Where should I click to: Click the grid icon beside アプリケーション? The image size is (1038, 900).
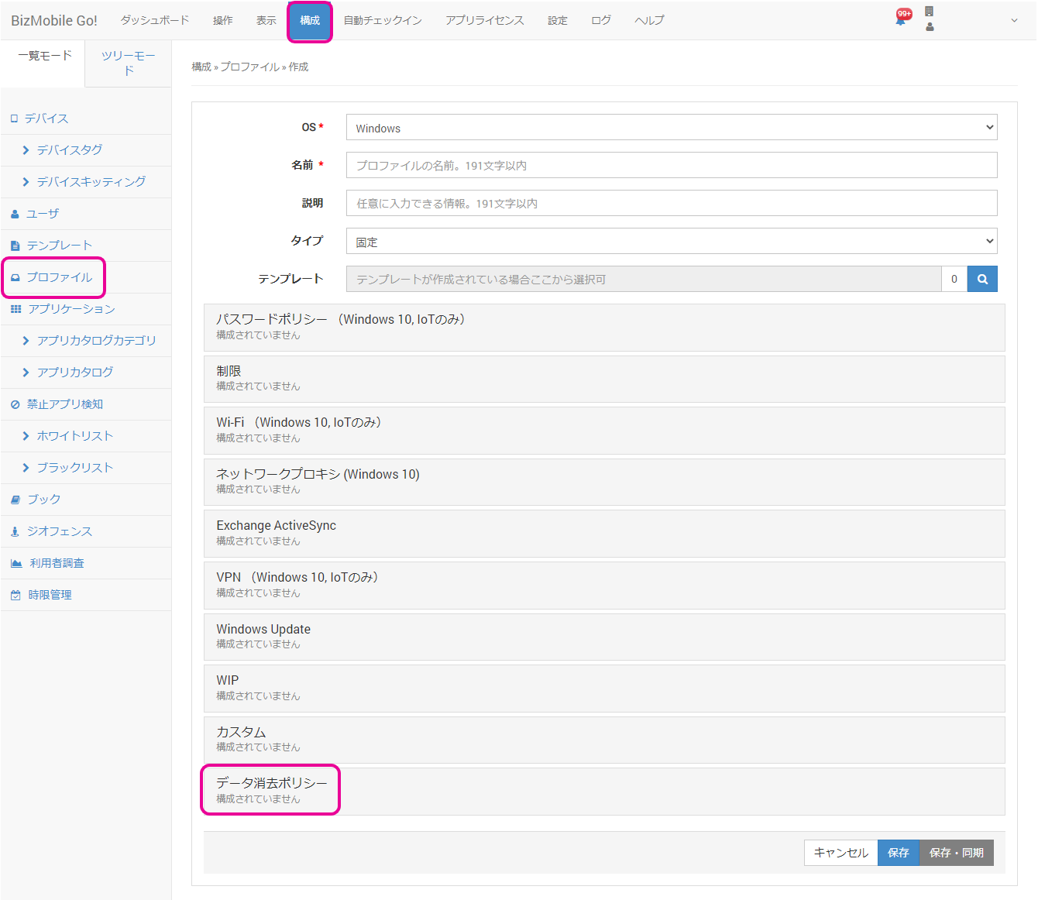[15, 309]
